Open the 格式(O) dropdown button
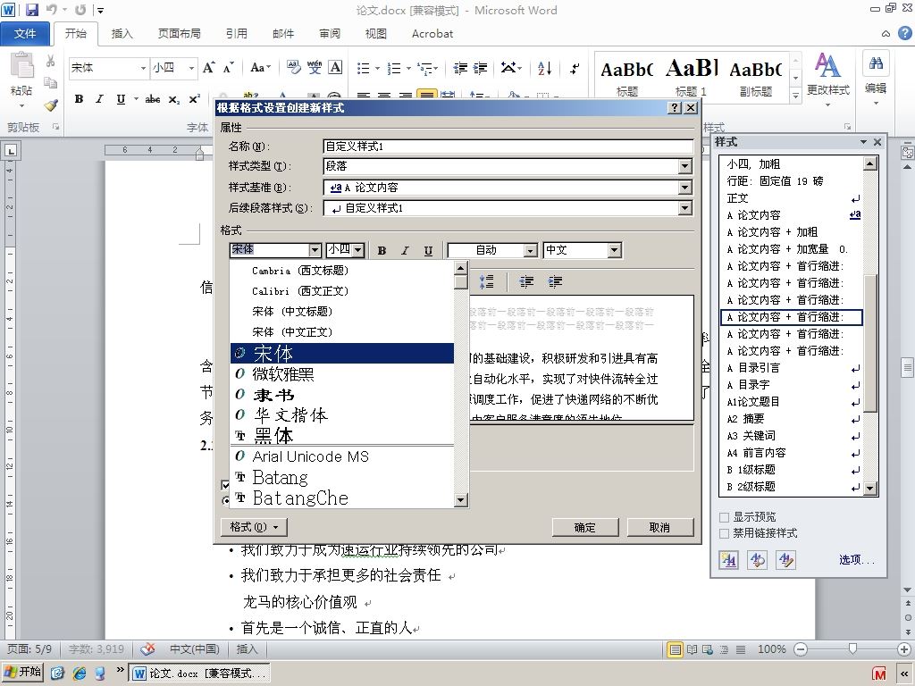This screenshot has width=915, height=686. (x=254, y=527)
